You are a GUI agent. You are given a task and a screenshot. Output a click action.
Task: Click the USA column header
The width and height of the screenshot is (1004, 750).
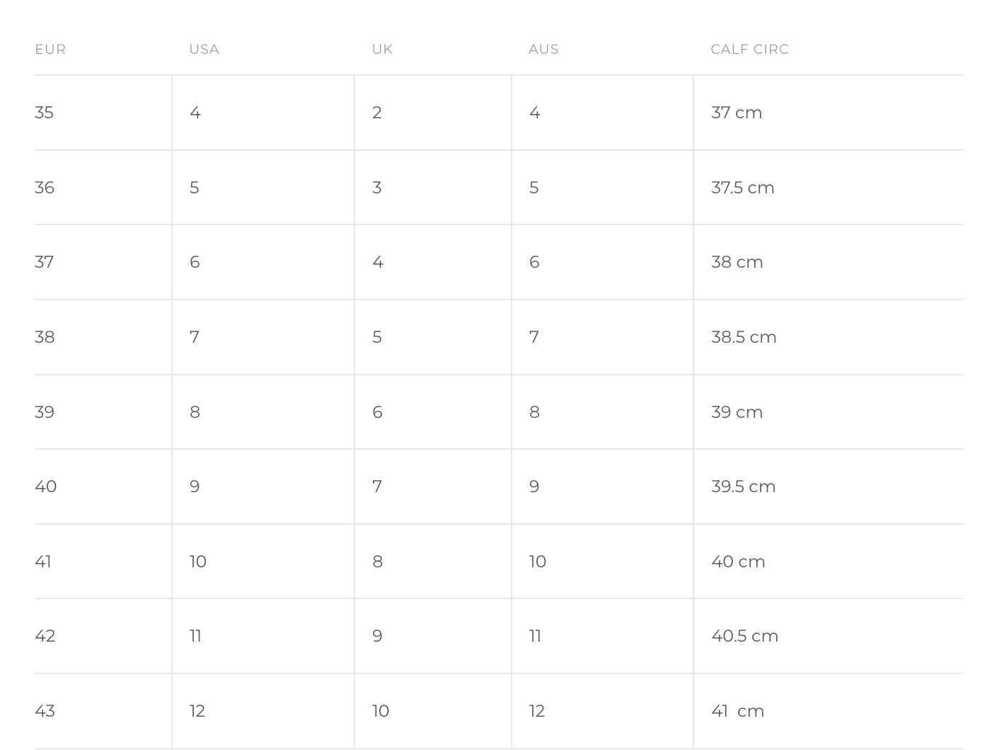pyautogui.click(x=204, y=50)
